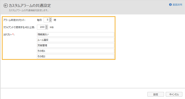Viewport: 185px width, 99px height.
Task: Decrease the alarm reset hour with down arrow
Action: (50, 21)
